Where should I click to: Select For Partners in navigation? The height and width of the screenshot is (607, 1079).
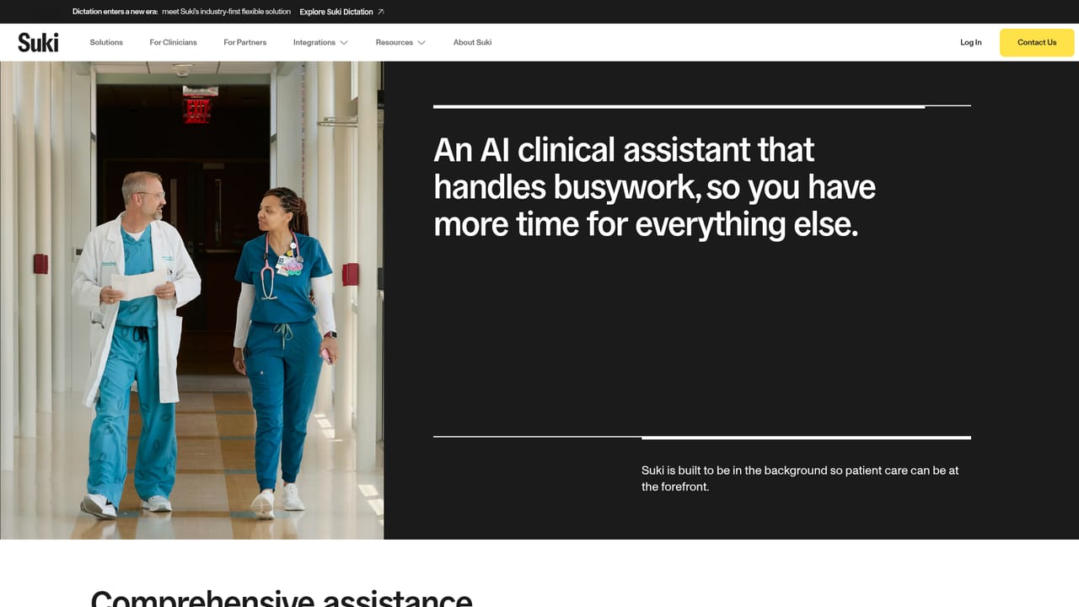pos(245,42)
